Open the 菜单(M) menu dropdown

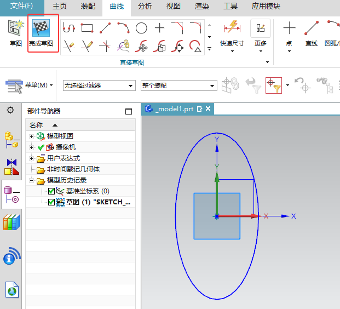click(x=29, y=85)
